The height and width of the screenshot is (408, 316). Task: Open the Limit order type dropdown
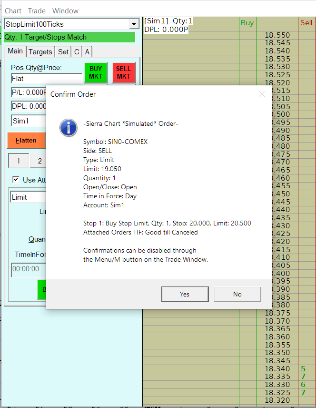28,197
